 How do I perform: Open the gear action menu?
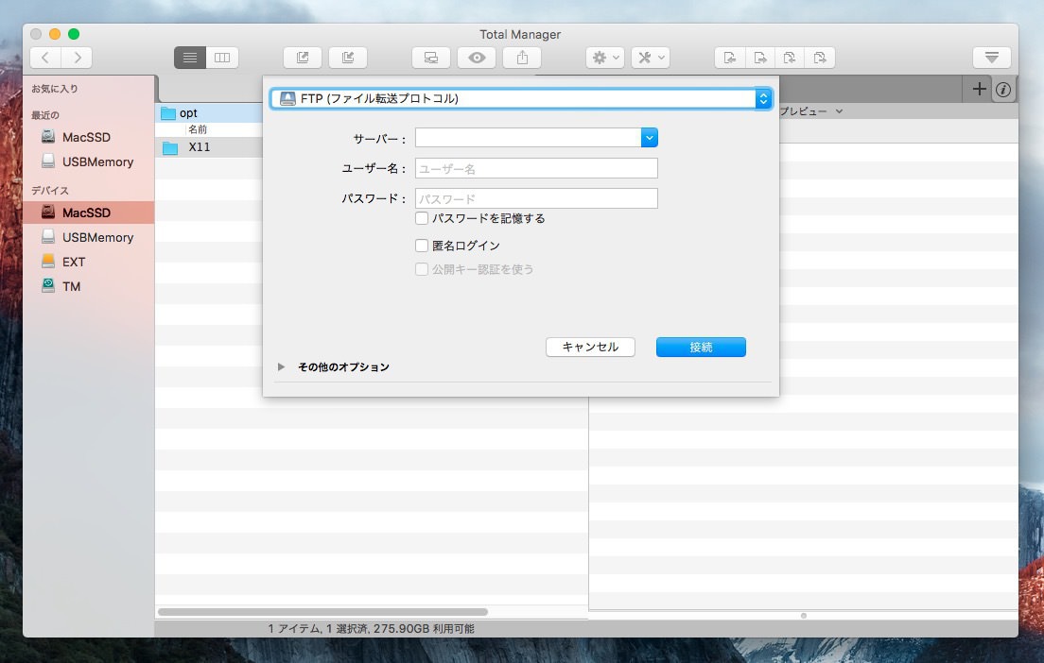(x=604, y=58)
